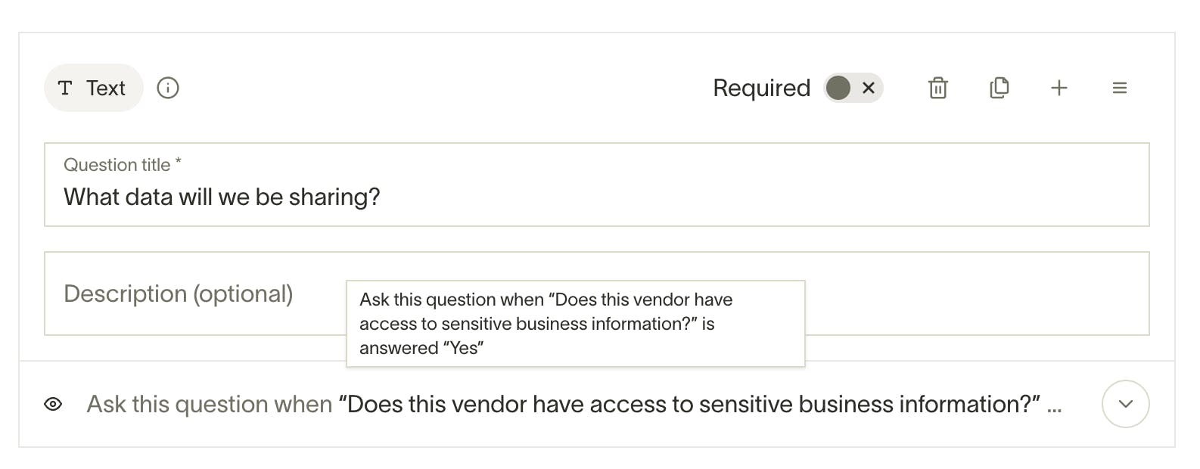Click the eye icon beside the condition
The image size is (1200, 469).
[x=53, y=404]
